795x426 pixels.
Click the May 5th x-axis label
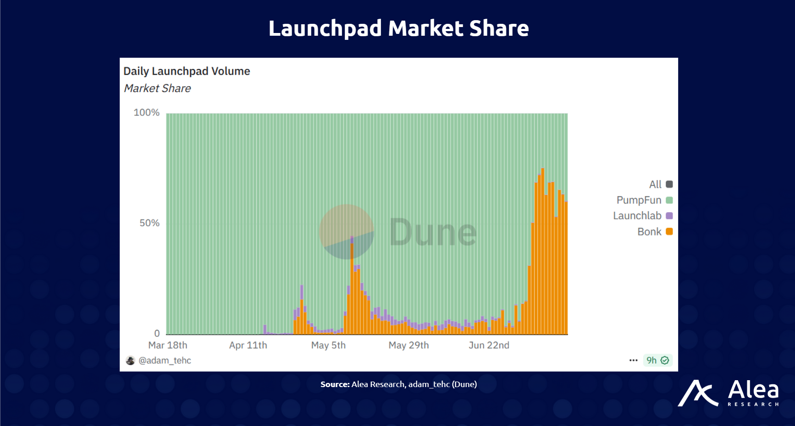coord(328,345)
